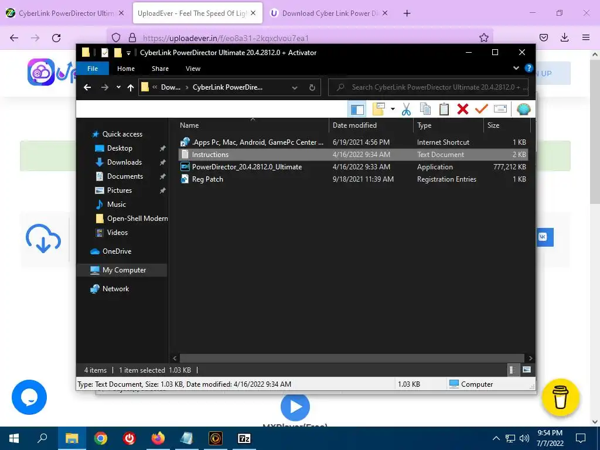The width and height of the screenshot is (600, 450).
Task: Go back in Explorer navigation
Action: [87, 87]
